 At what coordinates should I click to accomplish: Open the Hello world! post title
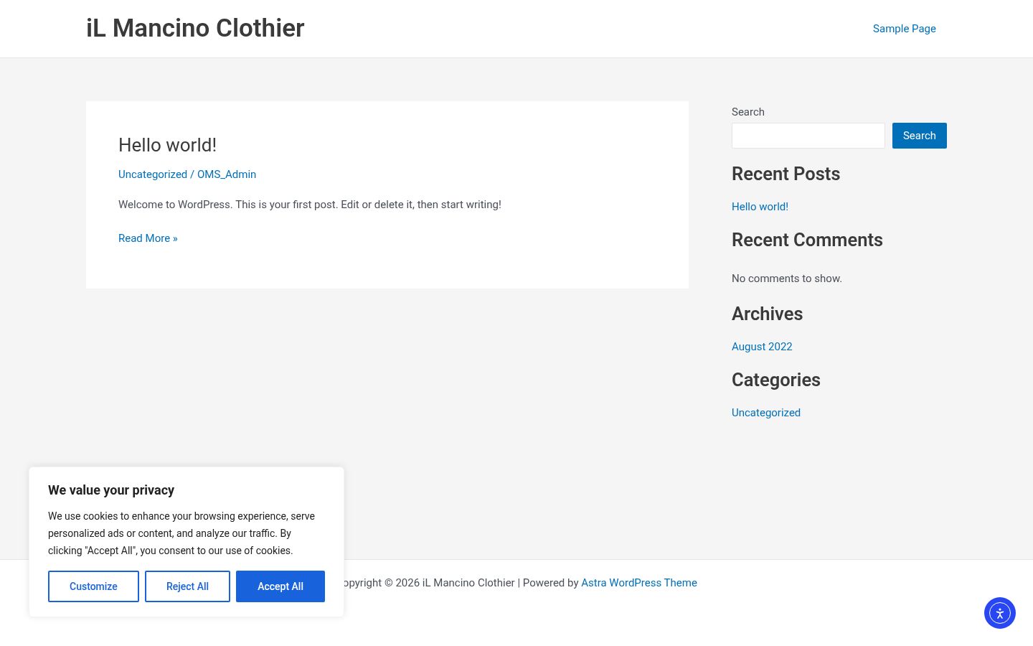point(167,145)
